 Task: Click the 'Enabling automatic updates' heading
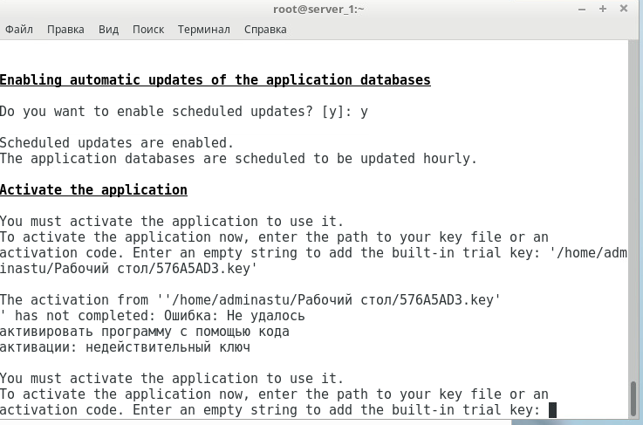click(x=215, y=80)
